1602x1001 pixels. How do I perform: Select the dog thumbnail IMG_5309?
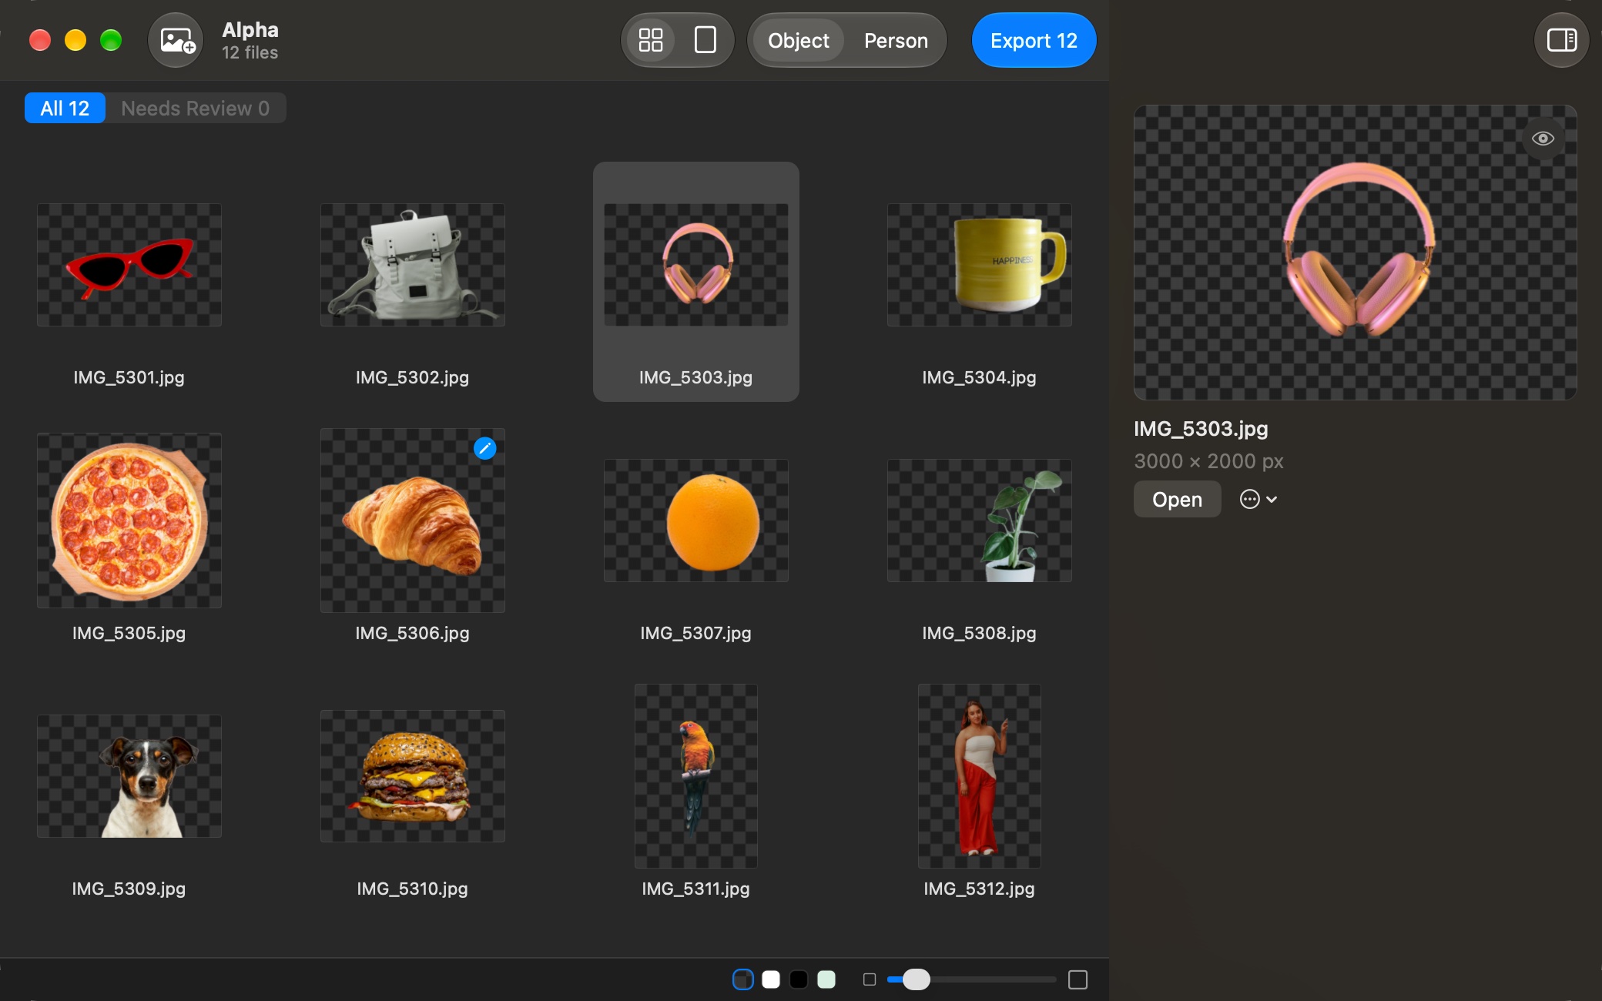tap(129, 776)
